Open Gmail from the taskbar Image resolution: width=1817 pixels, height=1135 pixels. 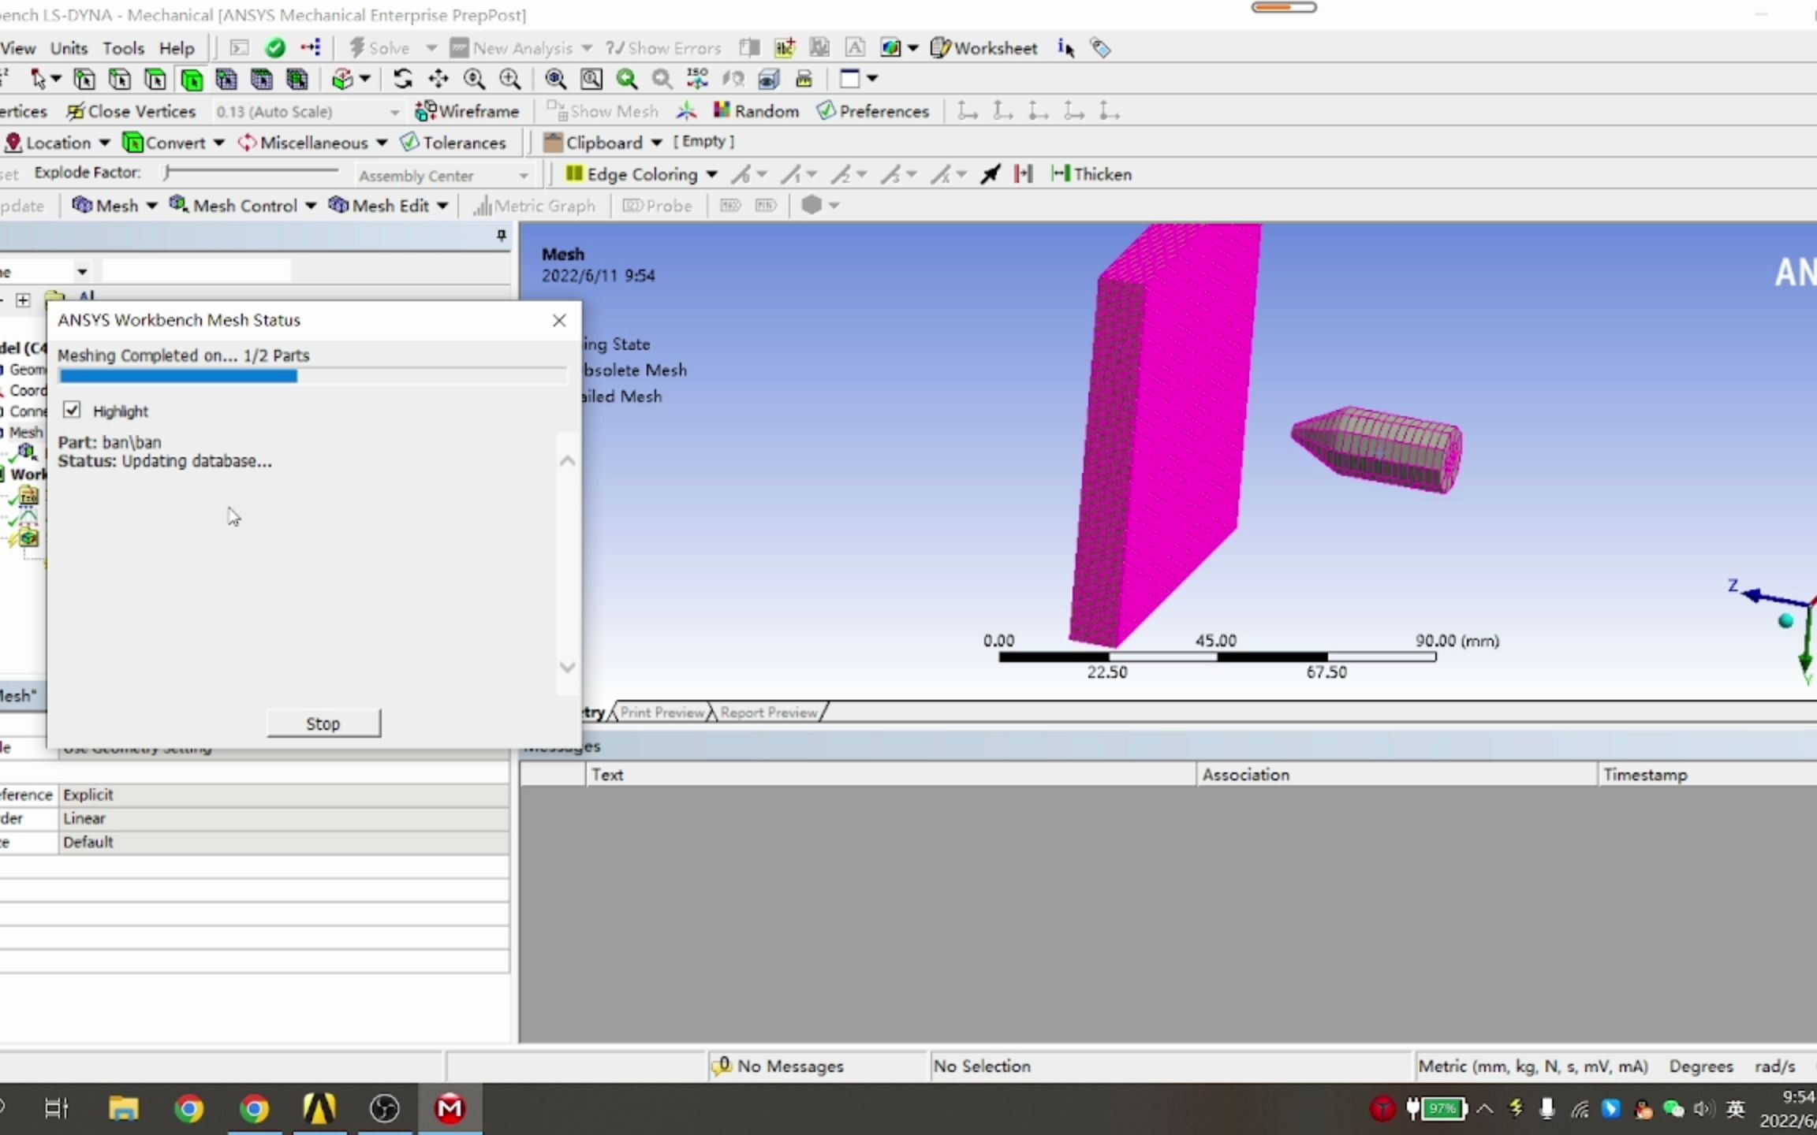[x=449, y=1107]
